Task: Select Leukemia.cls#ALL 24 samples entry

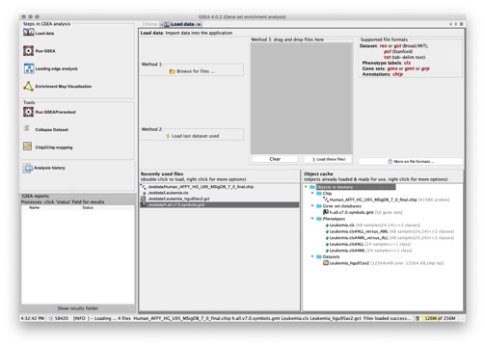Action: (368, 244)
